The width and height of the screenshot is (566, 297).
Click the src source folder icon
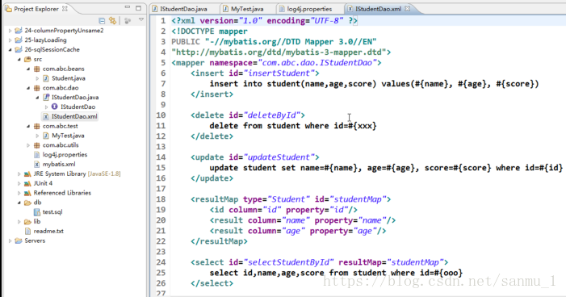click(x=27, y=59)
